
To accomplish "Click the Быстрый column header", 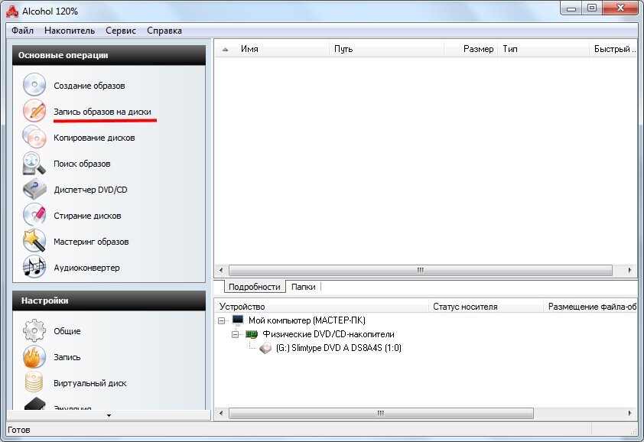I will coord(613,49).
